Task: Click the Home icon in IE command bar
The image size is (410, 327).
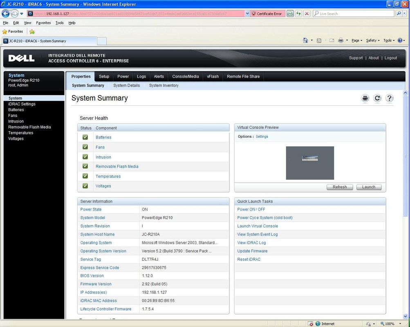Action: (305, 40)
